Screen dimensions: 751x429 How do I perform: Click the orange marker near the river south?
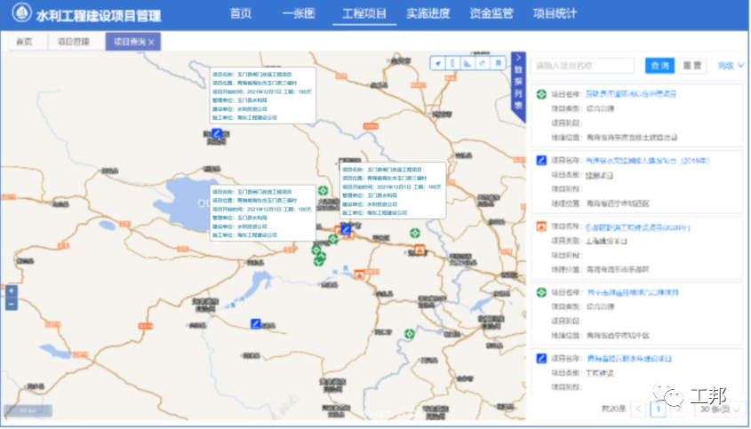point(359,274)
